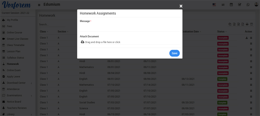
Task: Open the task checklist icon
Action: pos(239,5)
